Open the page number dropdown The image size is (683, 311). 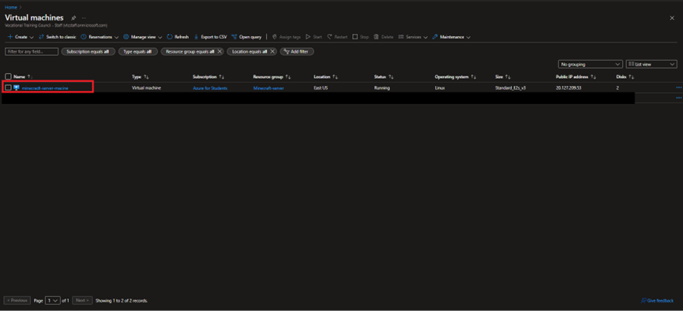pyautogui.click(x=53, y=300)
